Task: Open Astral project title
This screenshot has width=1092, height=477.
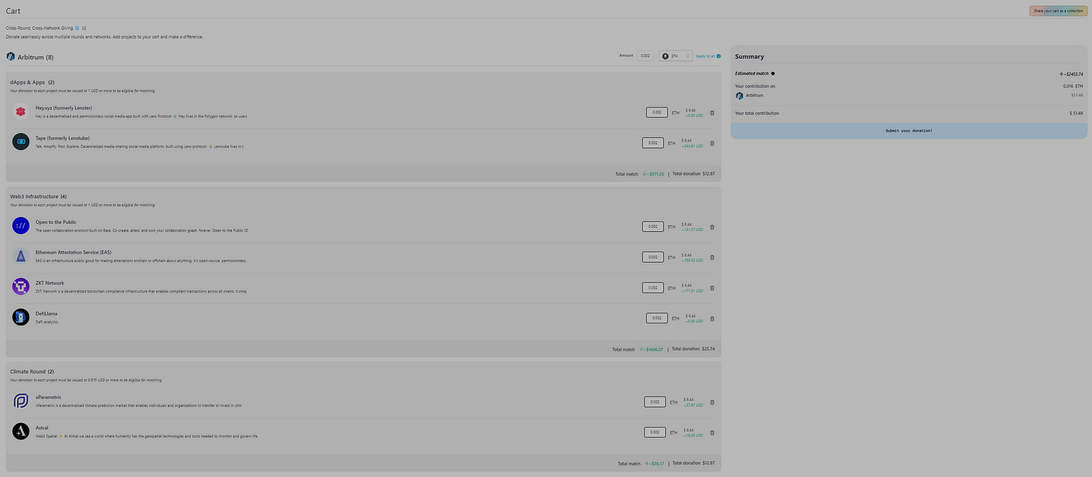Action: [x=42, y=428]
